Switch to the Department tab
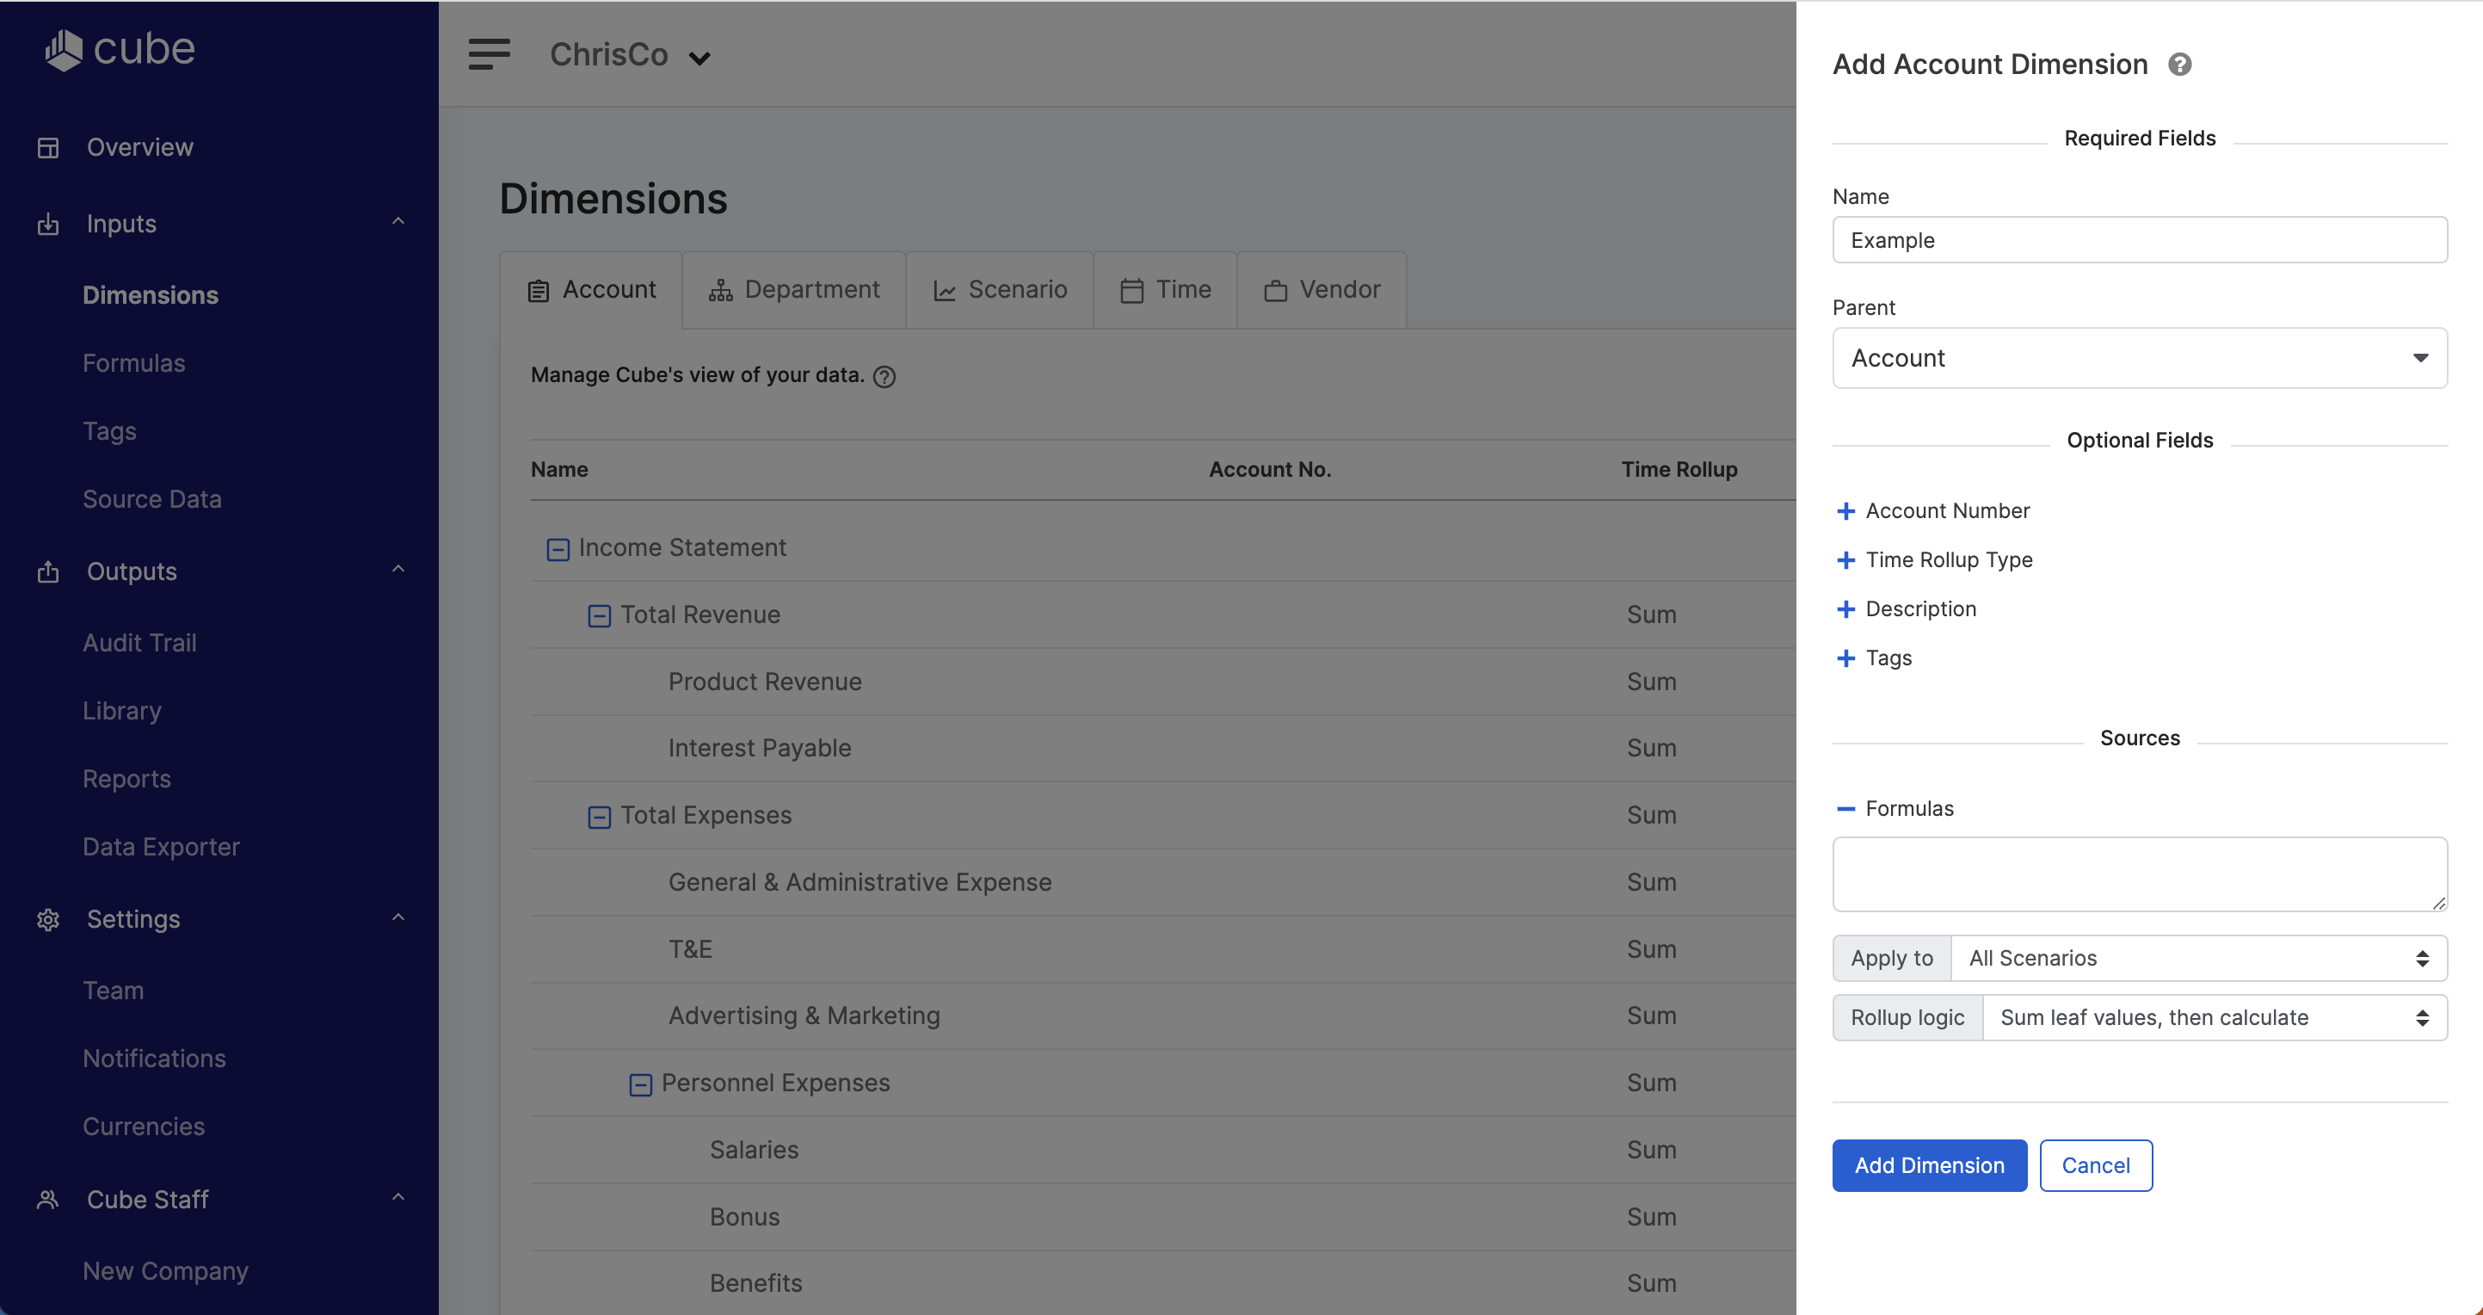This screenshot has width=2483, height=1315. (794, 290)
